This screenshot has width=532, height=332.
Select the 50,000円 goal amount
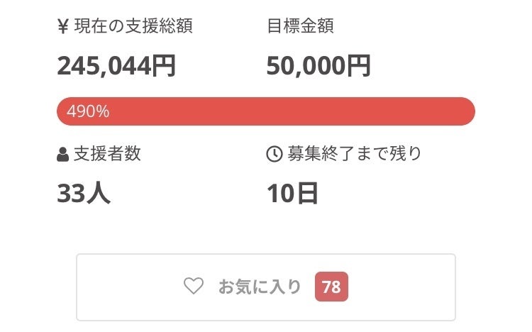click(318, 66)
